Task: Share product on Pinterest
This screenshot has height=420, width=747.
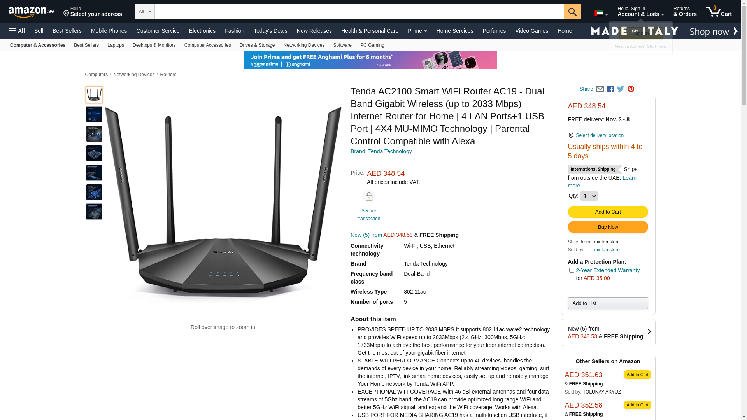Action: (631, 89)
